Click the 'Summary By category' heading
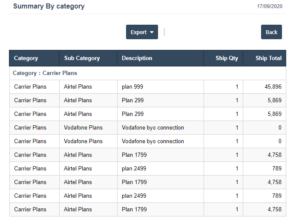The image size is (299, 222). [x=49, y=6]
